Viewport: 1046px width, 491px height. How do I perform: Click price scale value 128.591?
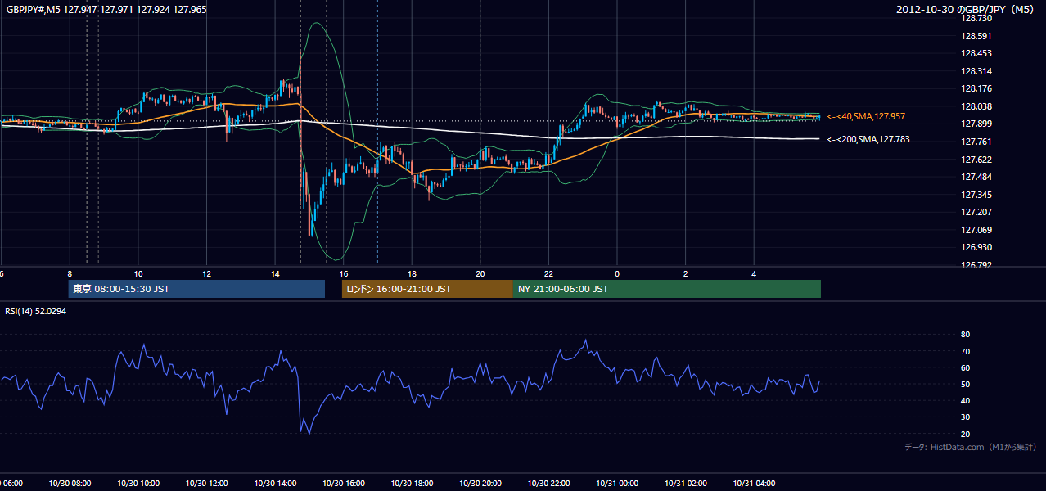tap(977, 36)
